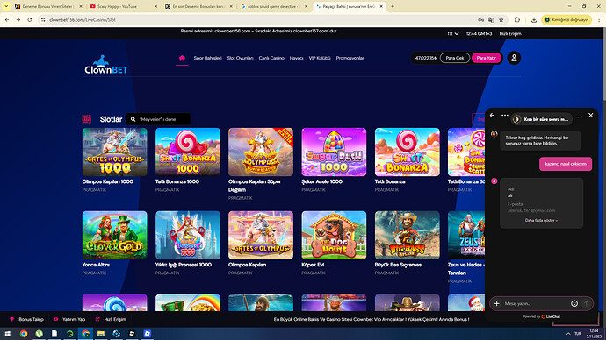Open the Slot Oyunları menu item
The width and height of the screenshot is (606, 340).
click(x=240, y=58)
